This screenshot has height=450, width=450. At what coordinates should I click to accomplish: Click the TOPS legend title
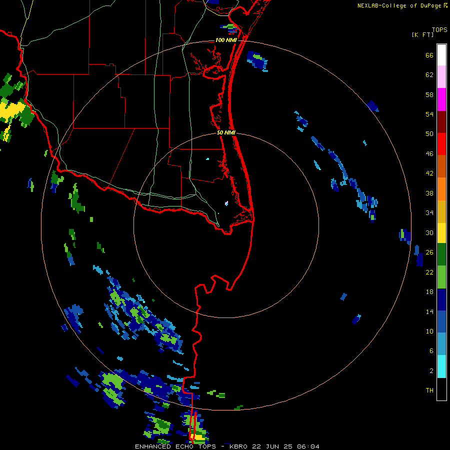(x=439, y=30)
